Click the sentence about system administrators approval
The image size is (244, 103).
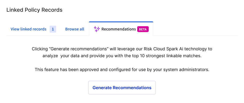point(122,70)
